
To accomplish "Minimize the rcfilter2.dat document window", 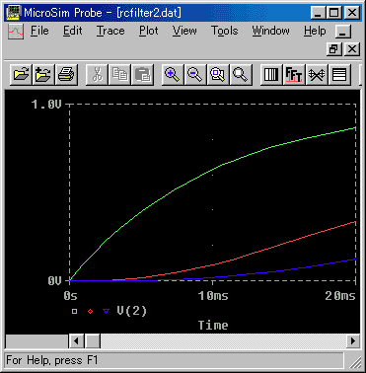I will click(x=343, y=33).
